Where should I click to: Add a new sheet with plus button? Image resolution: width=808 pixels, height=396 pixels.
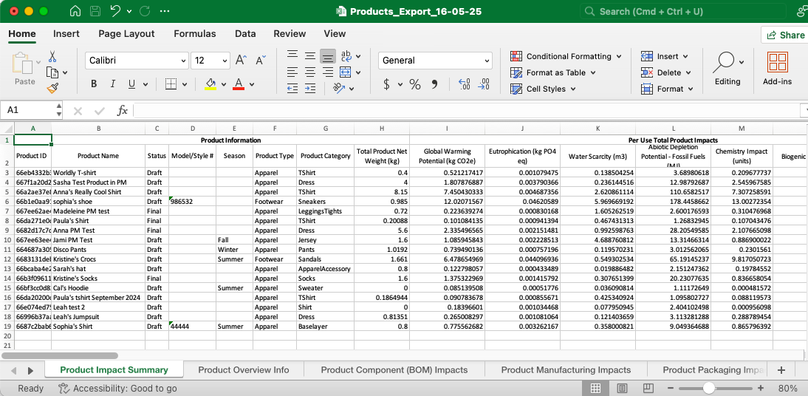pos(781,369)
